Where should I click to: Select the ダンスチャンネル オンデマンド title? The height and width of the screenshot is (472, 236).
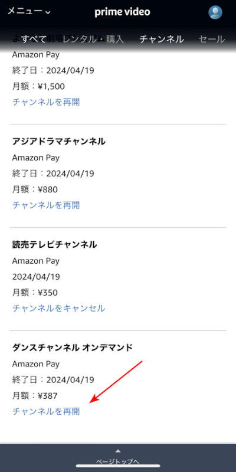click(73, 348)
